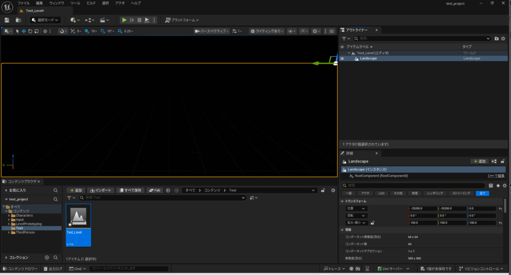Toggle scale lock icon next to 拡大・縮小
511x275 pixels.
[372, 223]
